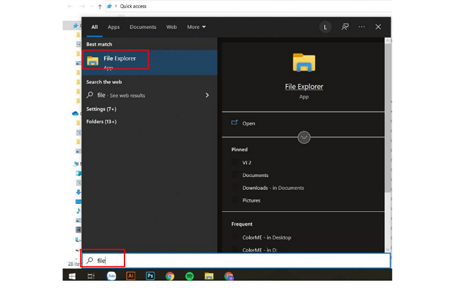
Task: Click Open under File Explorer preview
Action: click(x=248, y=124)
